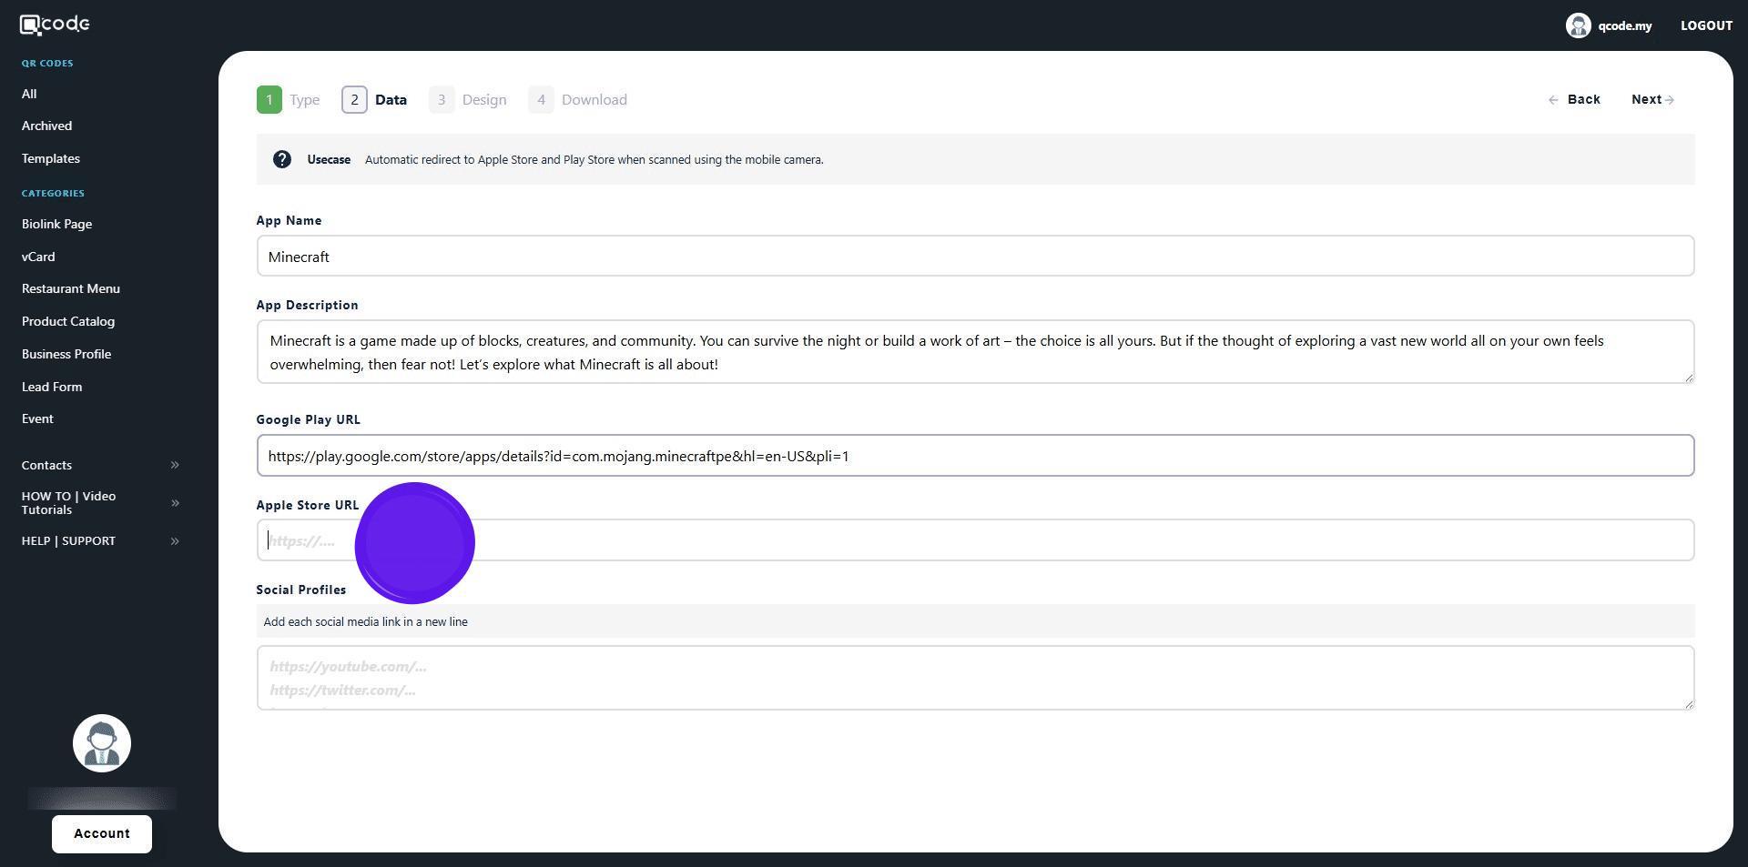Select the step 4 Download number badge

(541, 100)
